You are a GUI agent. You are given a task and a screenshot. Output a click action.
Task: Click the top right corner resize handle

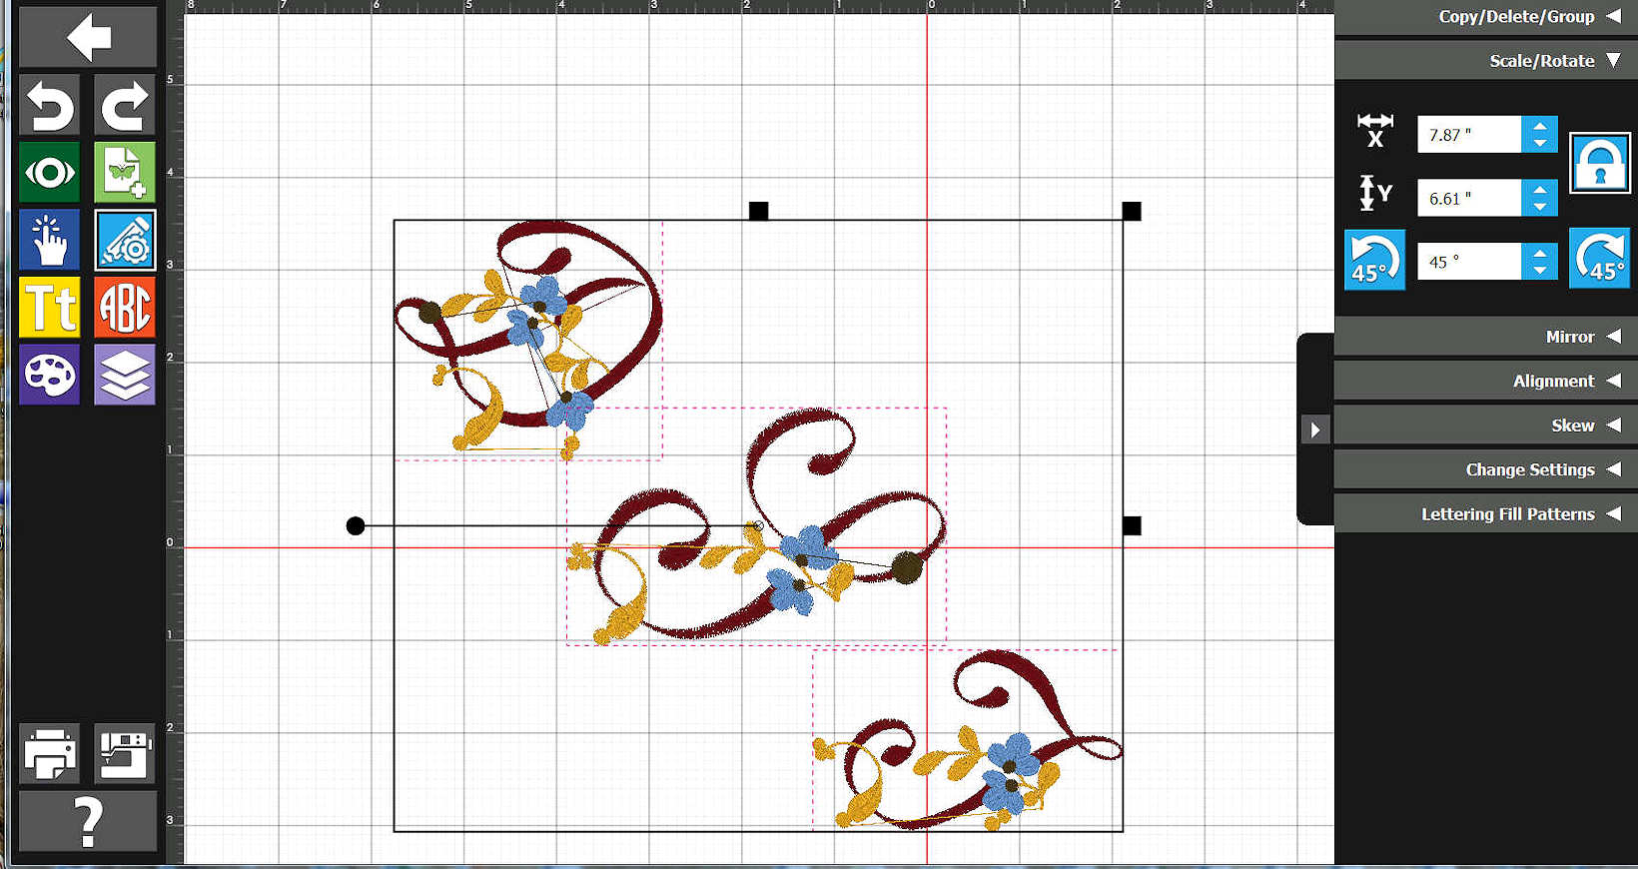coord(1131,211)
